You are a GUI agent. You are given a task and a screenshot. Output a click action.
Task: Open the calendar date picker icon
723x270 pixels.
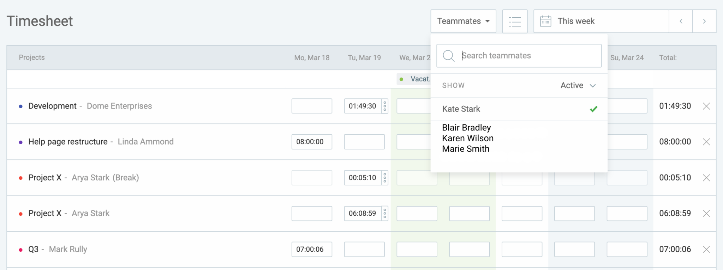(546, 21)
